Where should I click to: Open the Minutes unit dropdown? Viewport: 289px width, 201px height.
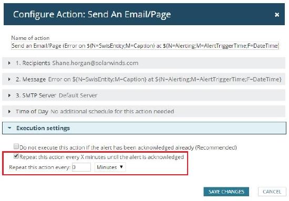click(x=110, y=167)
